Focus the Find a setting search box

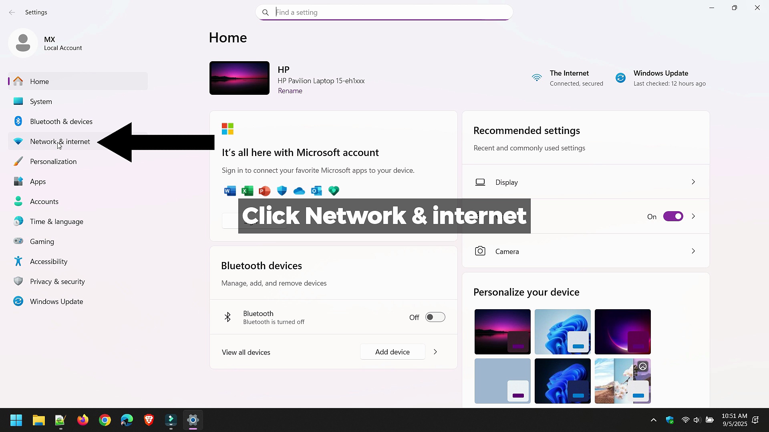click(x=384, y=12)
